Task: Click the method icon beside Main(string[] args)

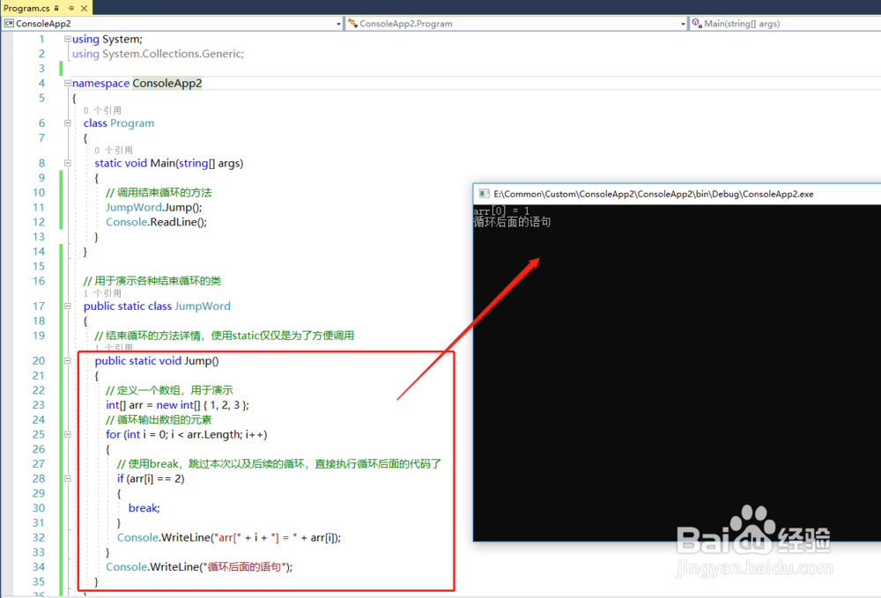Action: tap(697, 23)
